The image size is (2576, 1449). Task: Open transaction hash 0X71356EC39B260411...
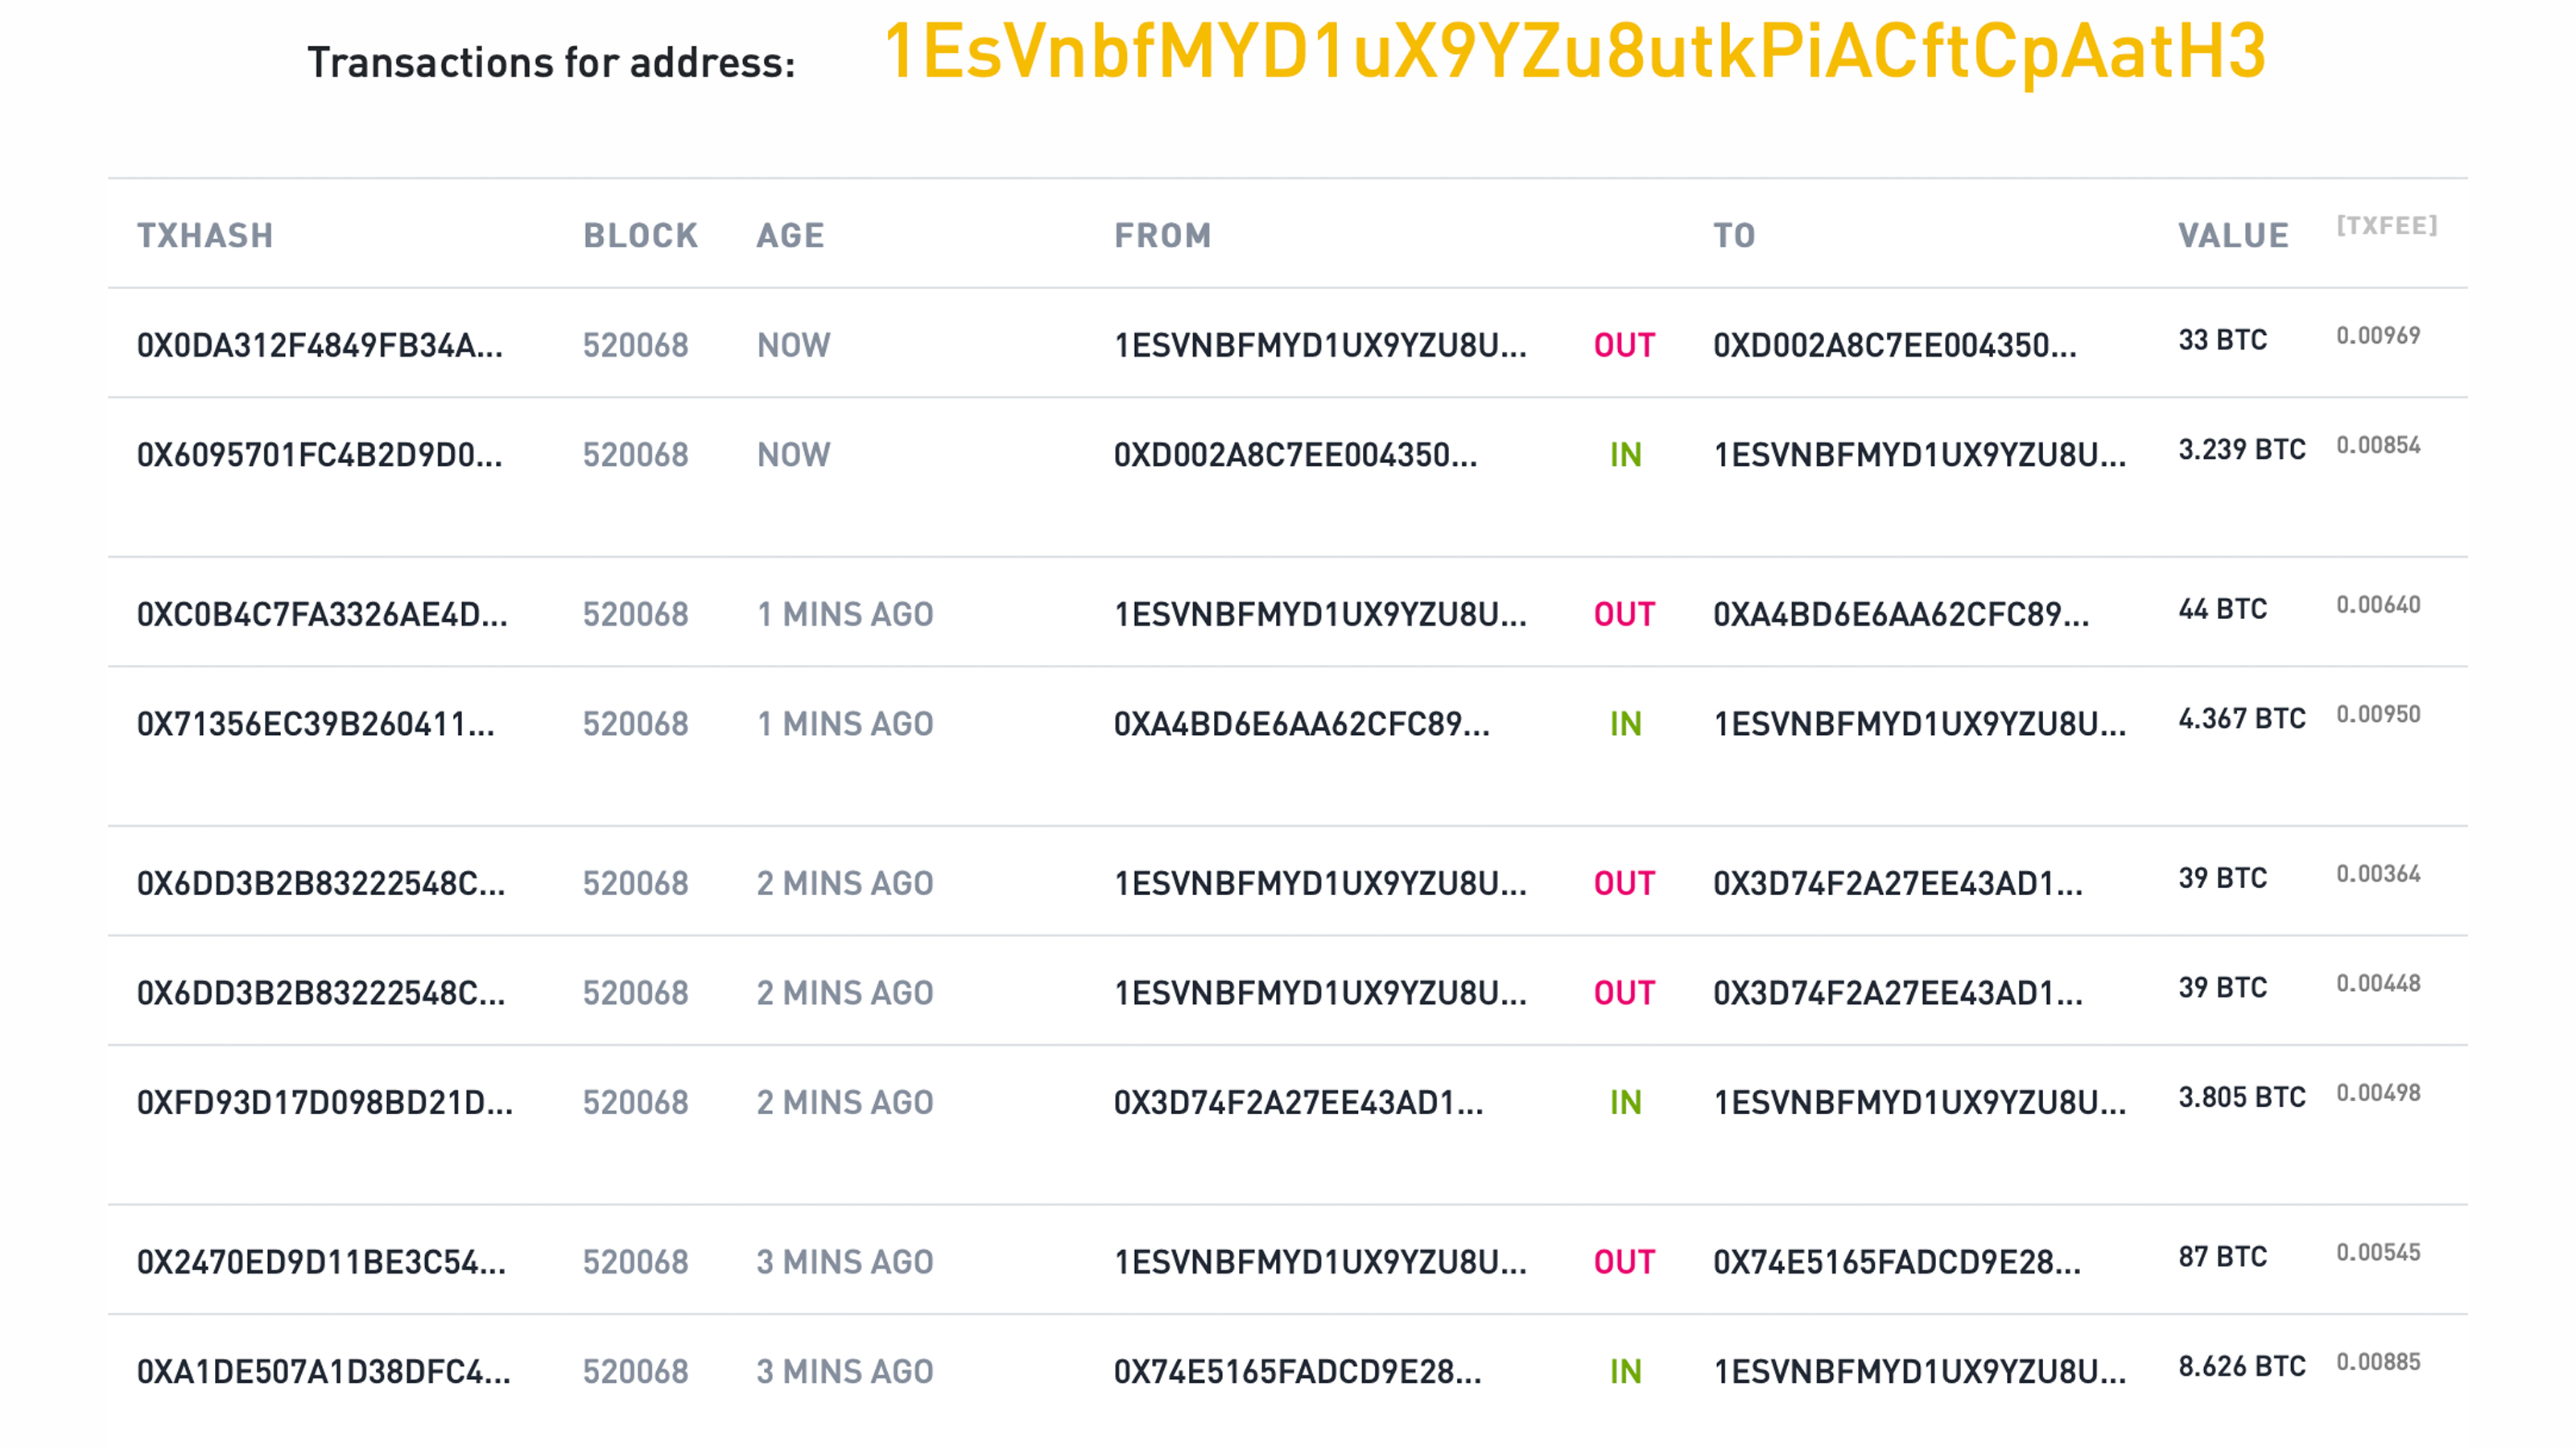click(316, 725)
